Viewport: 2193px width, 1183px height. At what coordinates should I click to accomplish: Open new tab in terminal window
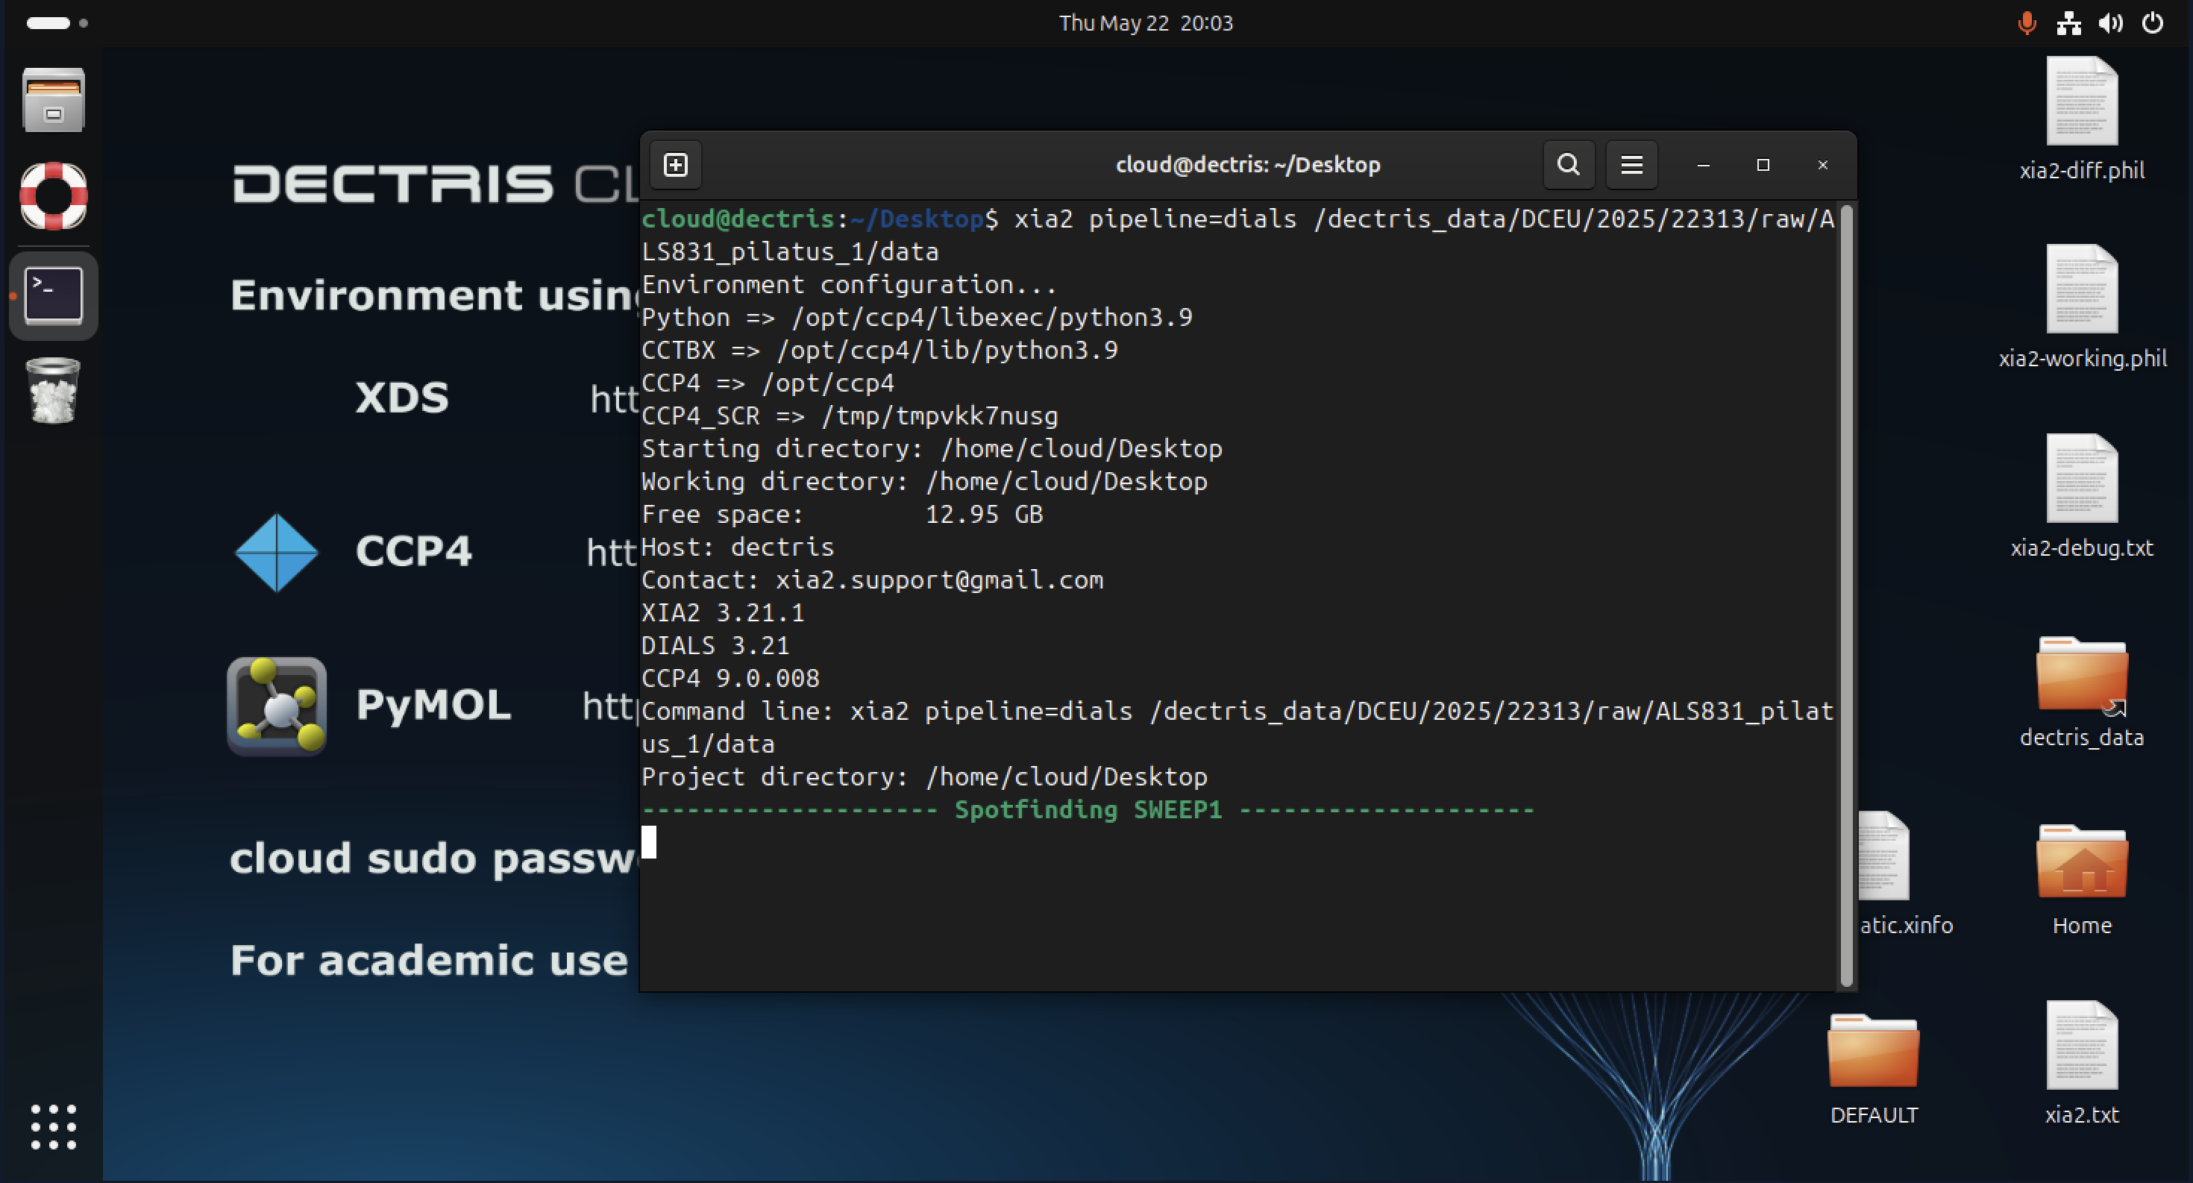[x=676, y=164]
